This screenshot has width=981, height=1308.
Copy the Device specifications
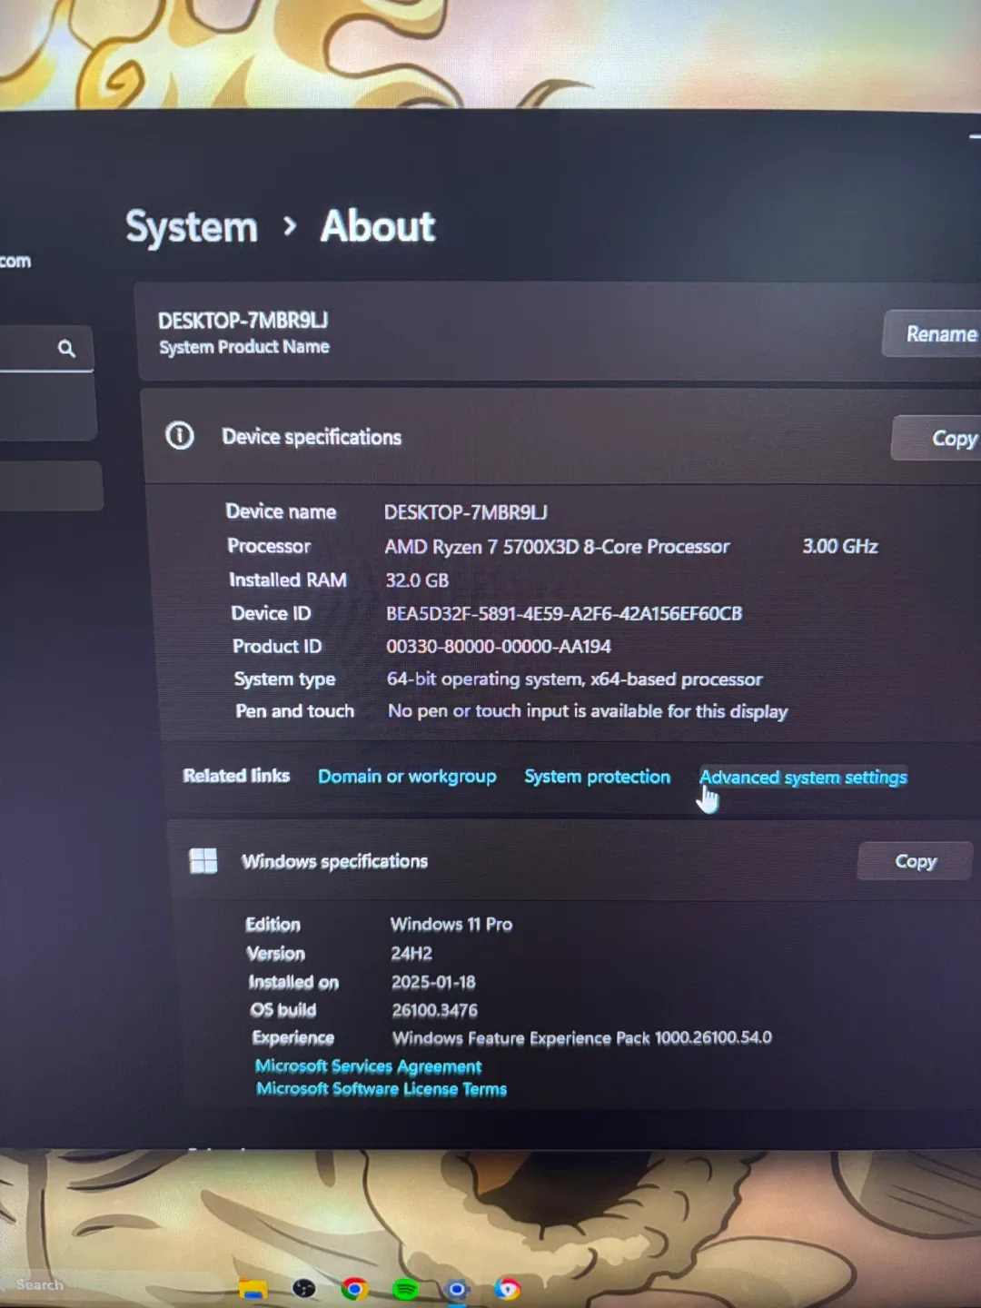point(951,437)
